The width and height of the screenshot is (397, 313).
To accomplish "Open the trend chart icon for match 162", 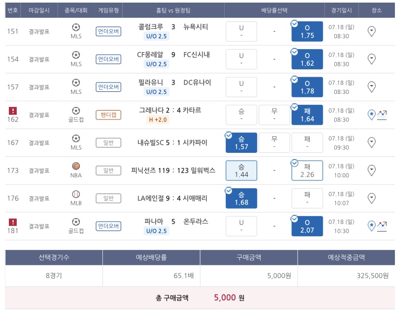I will tap(382, 114).
